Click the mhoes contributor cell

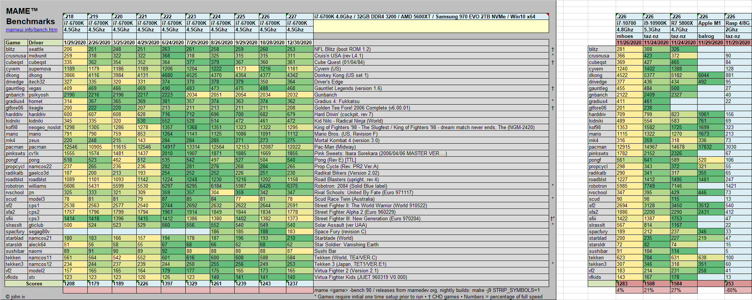pyautogui.click(x=629, y=36)
